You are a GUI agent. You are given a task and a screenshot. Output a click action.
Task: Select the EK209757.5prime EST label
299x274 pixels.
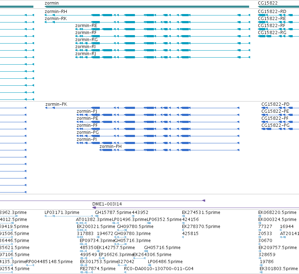pos(278,248)
